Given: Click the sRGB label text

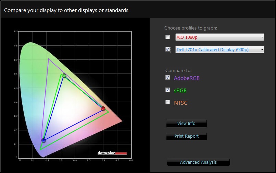Looking at the screenshot, I should tap(180, 90).
